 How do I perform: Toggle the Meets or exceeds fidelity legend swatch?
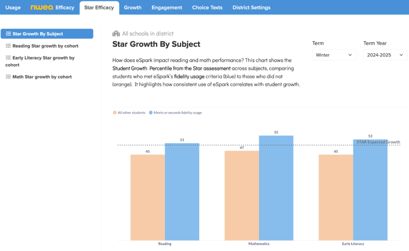coord(151,113)
